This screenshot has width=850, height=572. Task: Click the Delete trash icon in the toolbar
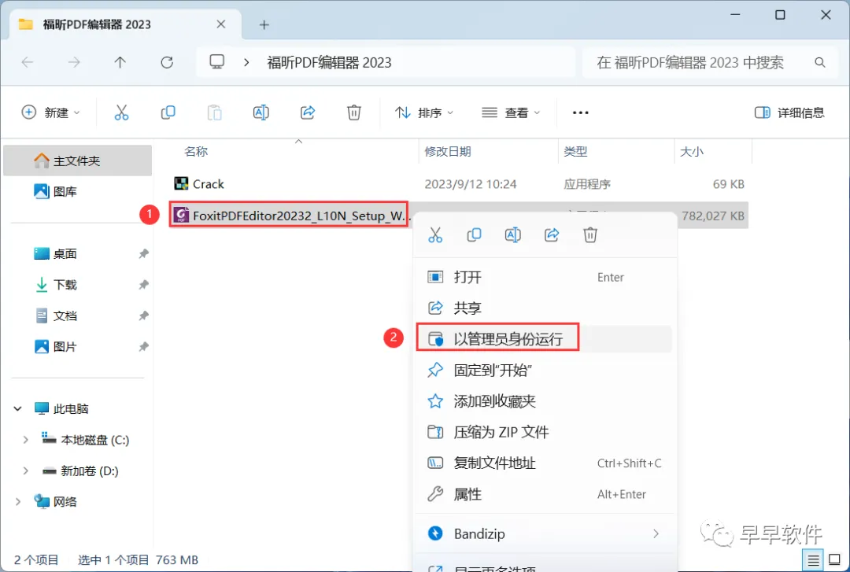click(x=354, y=113)
